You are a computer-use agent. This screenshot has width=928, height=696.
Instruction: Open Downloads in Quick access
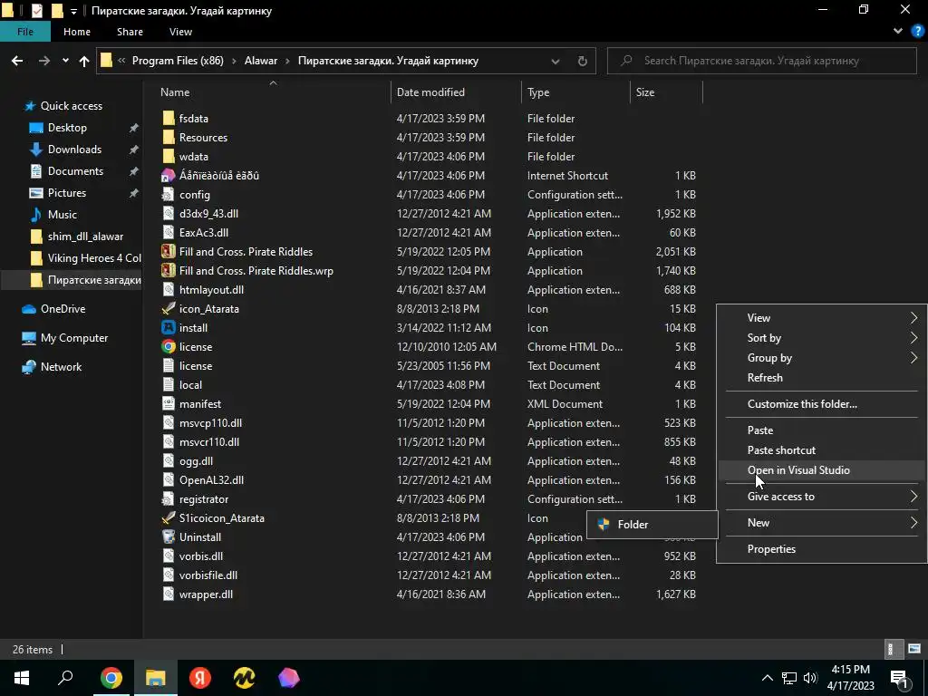tap(74, 150)
